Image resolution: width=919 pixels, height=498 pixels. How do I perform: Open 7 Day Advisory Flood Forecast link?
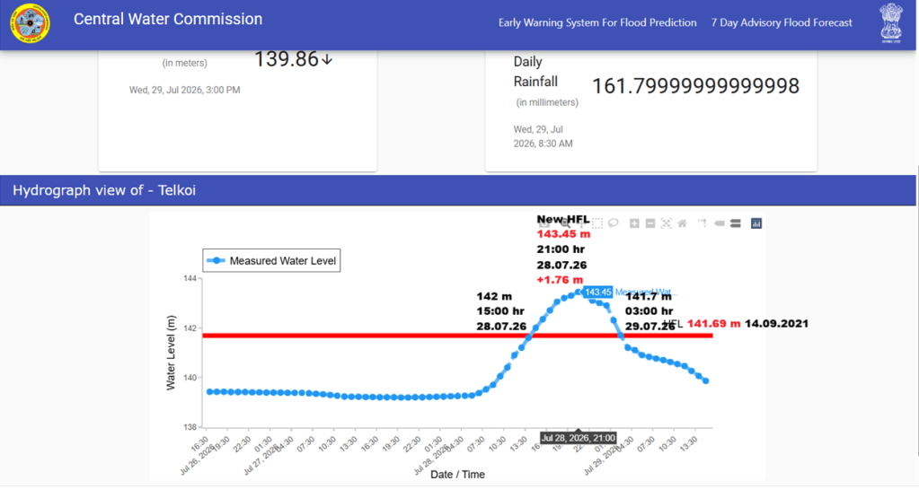782,22
